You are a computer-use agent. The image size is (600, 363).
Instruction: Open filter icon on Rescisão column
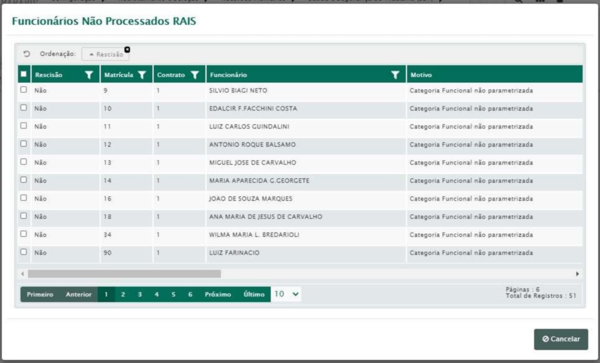[x=90, y=75]
